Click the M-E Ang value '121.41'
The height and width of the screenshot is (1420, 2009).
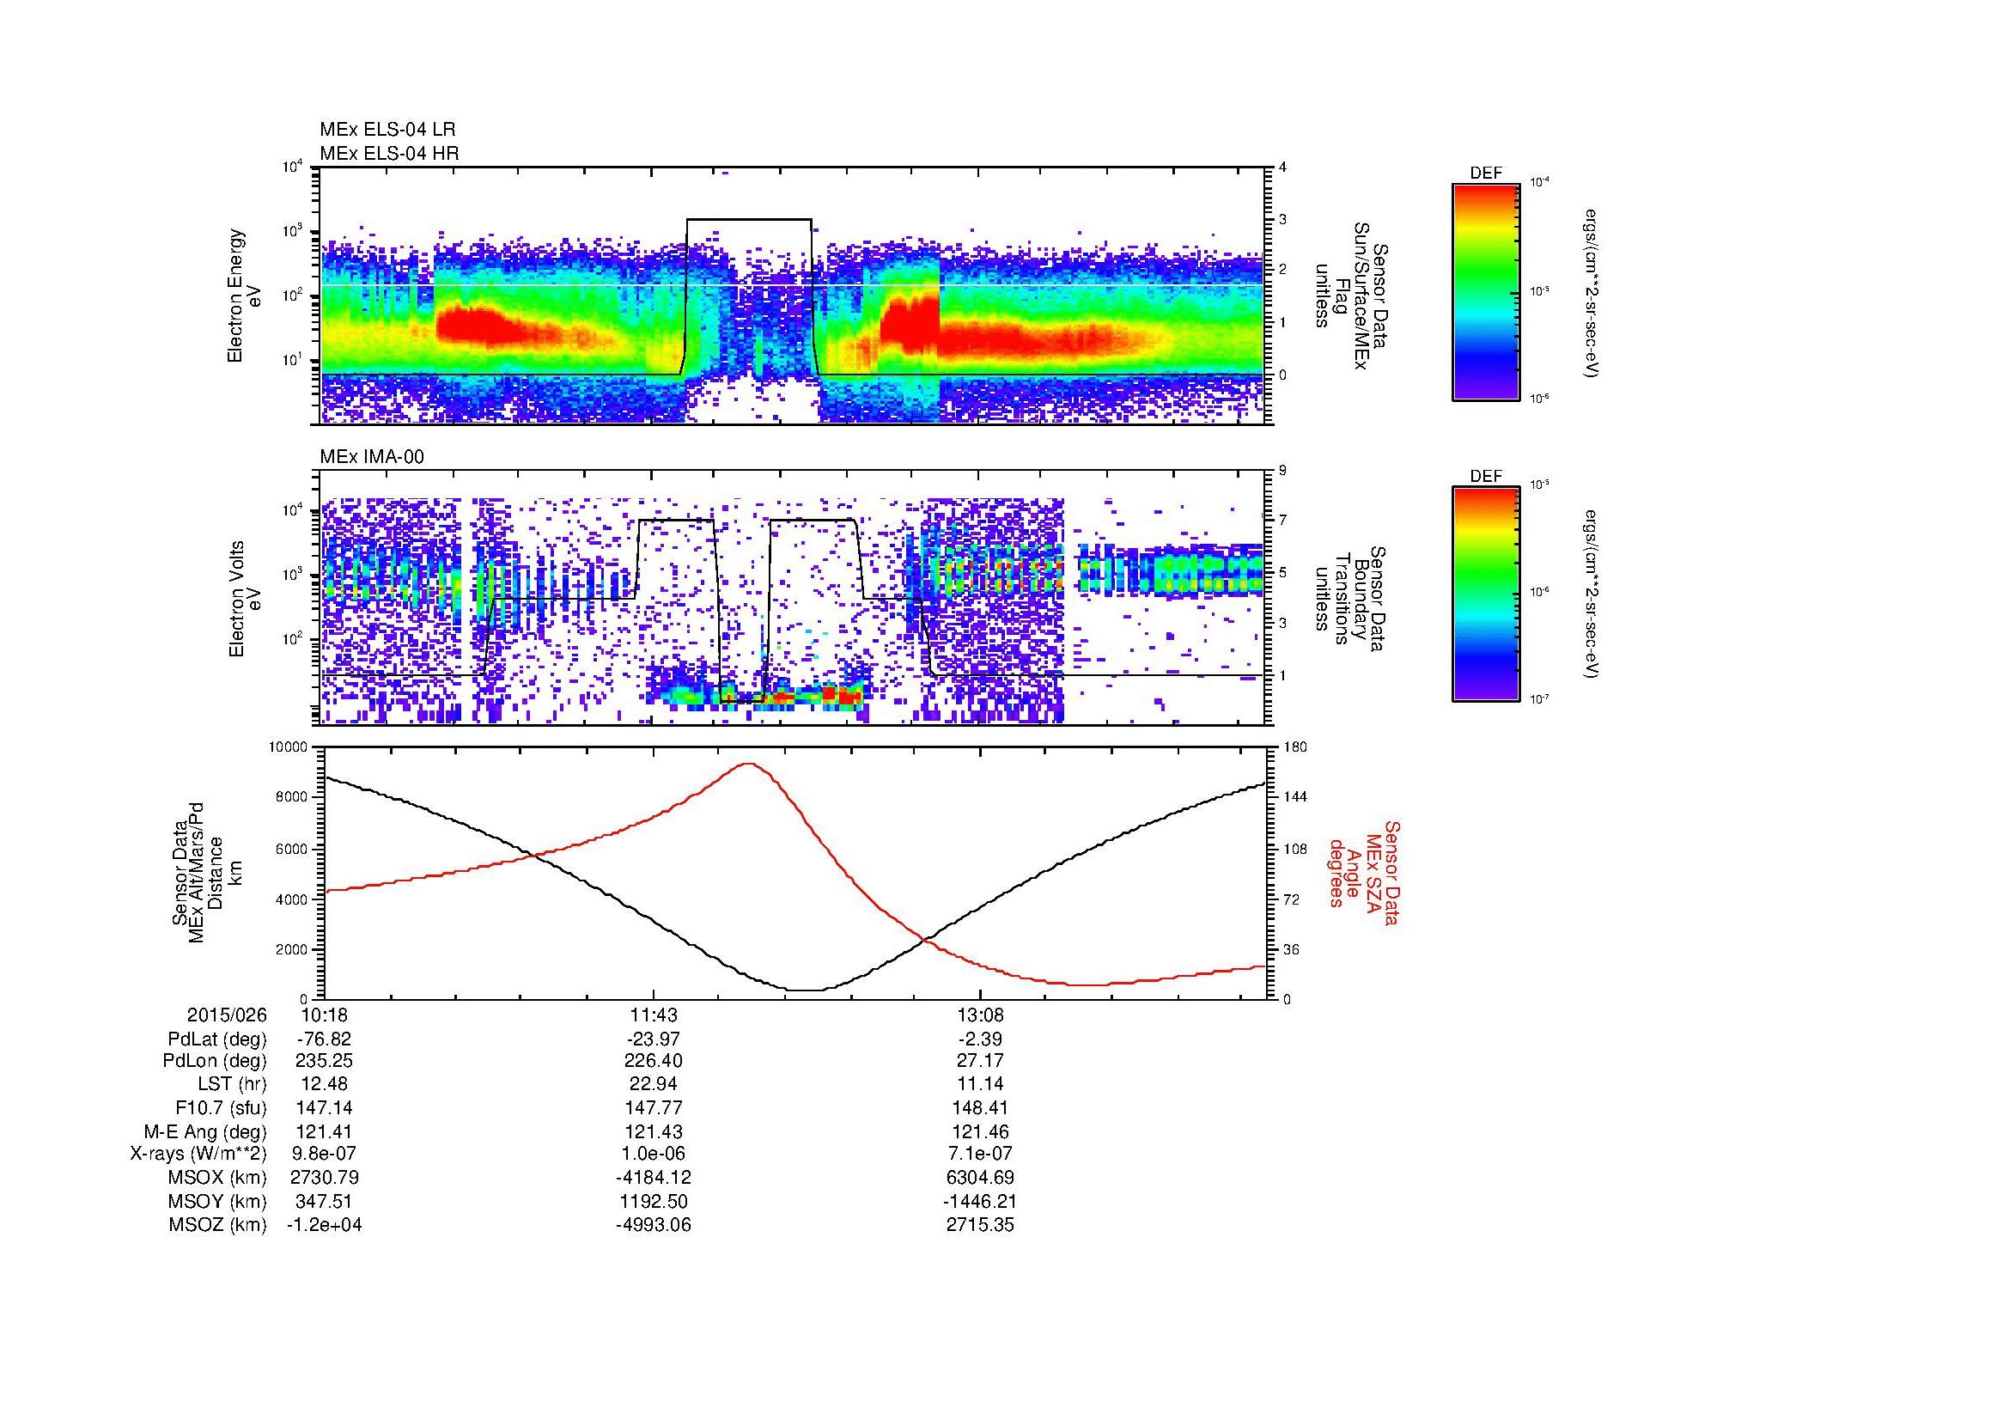pyautogui.click(x=324, y=1132)
